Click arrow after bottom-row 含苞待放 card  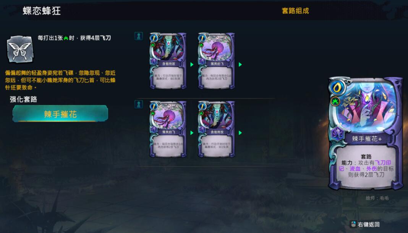pos(240,133)
